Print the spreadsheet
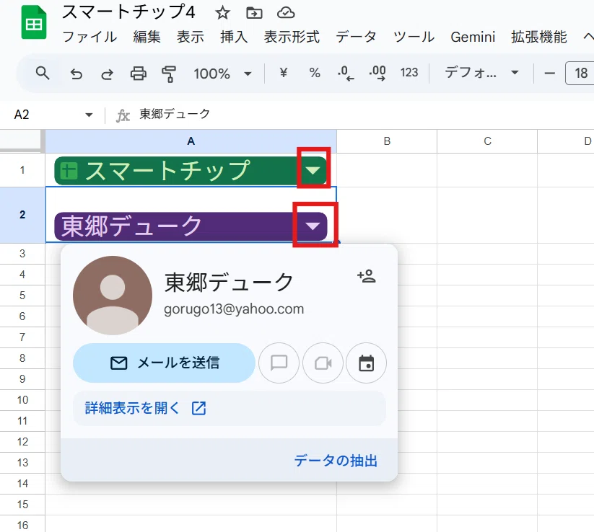The height and width of the screenshot is (532, 594). coord(139,74)
